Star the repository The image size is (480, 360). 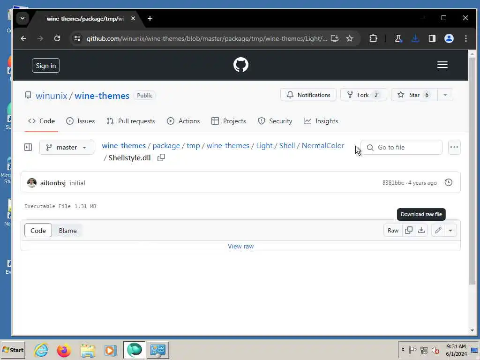(414, 95)
